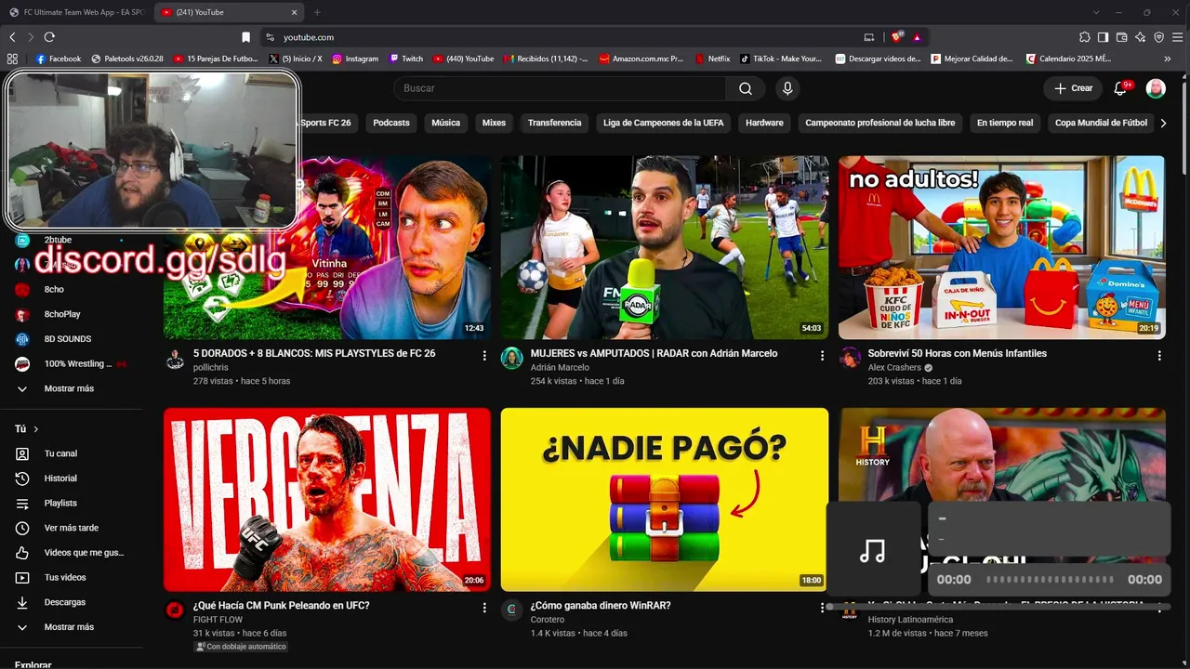Reload the page with the refresh icon

pyautogui.click(x=49, y=37)
